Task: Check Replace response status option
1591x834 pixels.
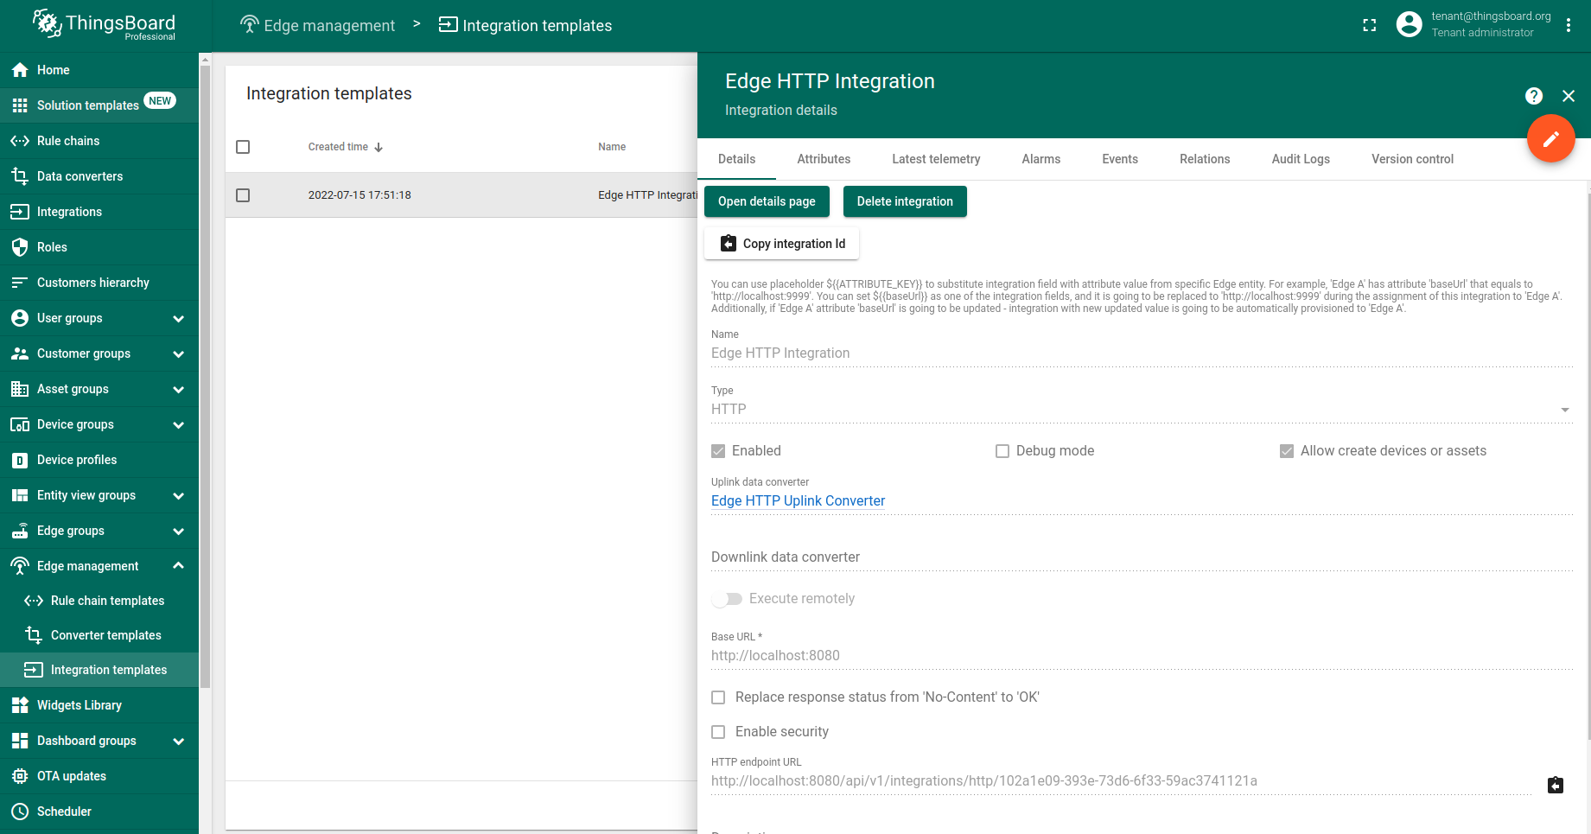Action: click(718, 697)
